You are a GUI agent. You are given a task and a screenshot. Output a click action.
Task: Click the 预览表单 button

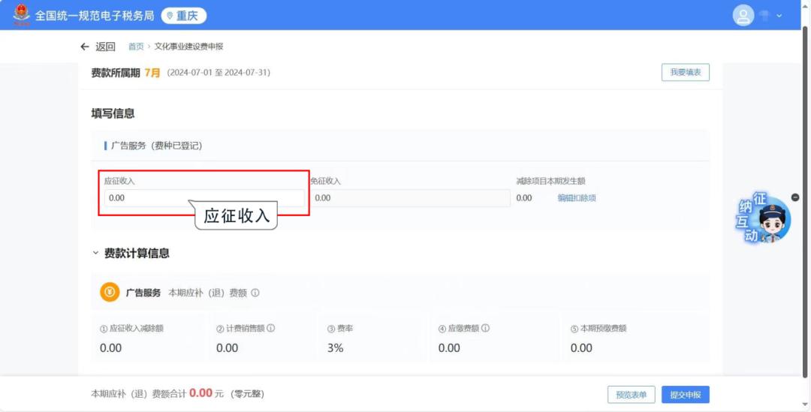[631, 395]
